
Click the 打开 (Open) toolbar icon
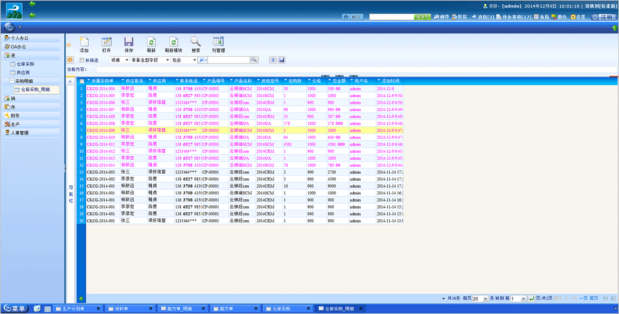click(x=106, y=42)
